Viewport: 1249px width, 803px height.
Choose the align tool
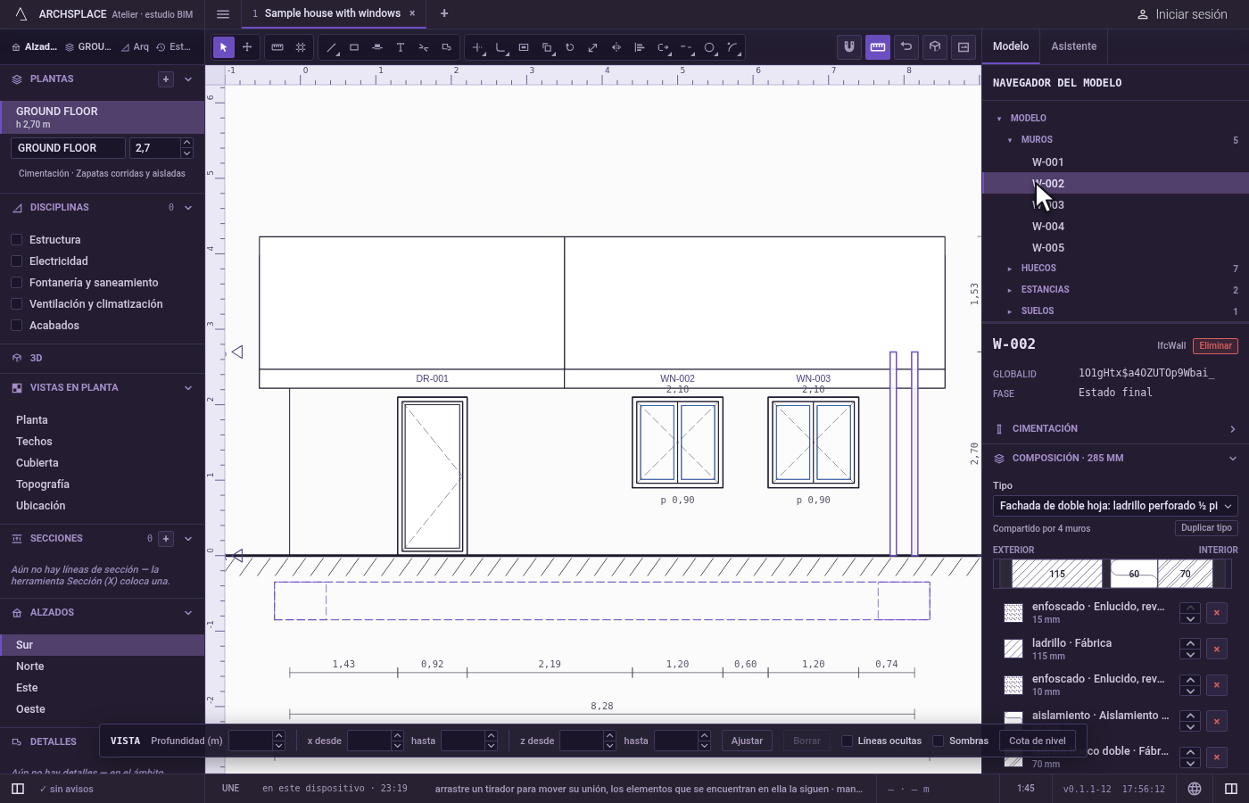[640, 47]
